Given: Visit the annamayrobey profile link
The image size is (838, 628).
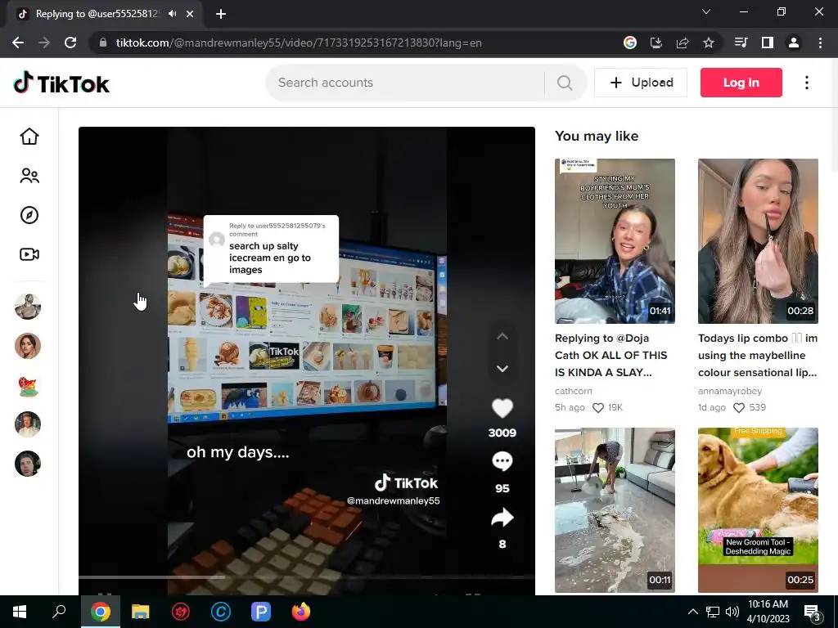Looking at the screenshot, I should pos(730,391).
